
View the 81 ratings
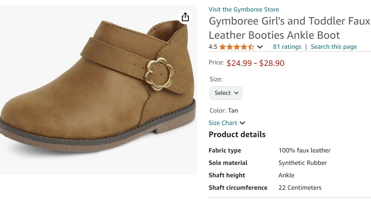287,46
